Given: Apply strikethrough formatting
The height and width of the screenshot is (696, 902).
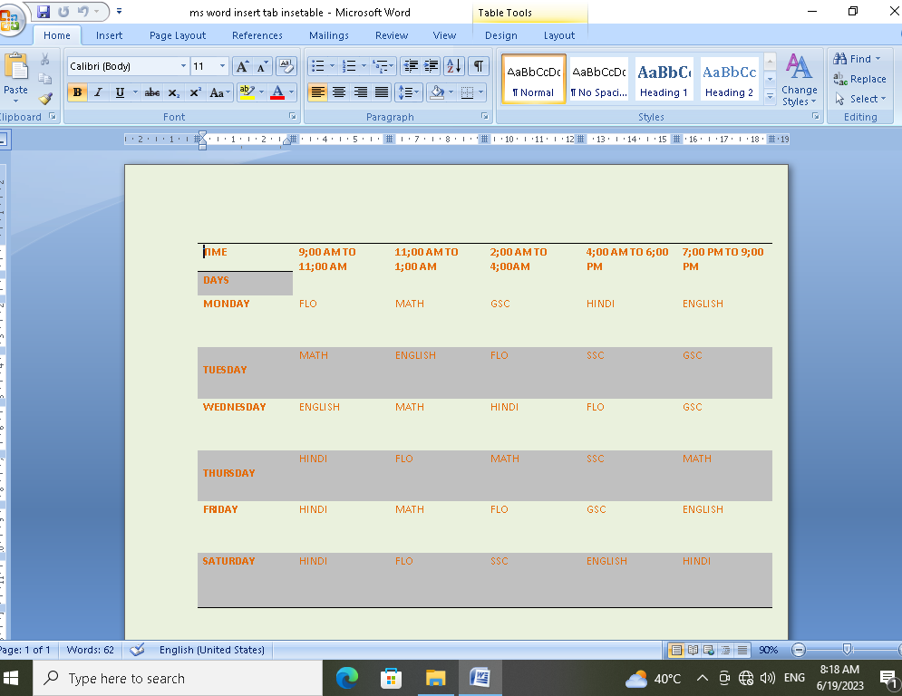Looking at the screenshot, I should pos(151,92).
